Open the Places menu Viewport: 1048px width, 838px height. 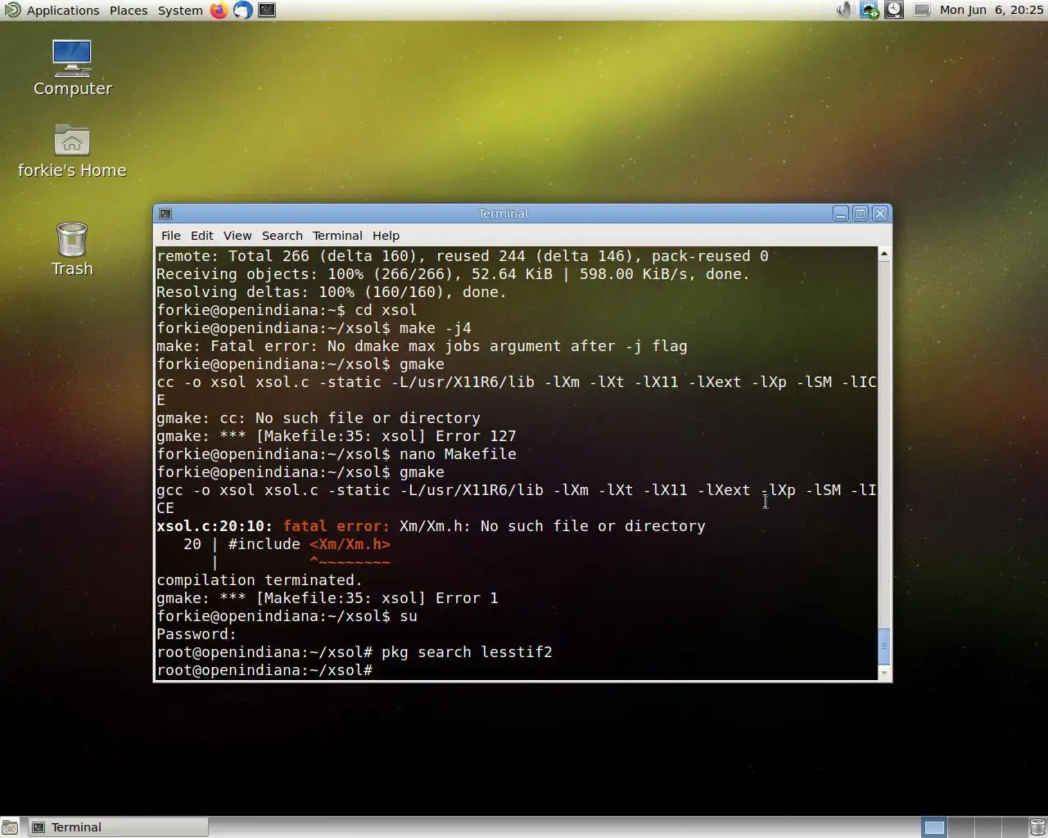(129, 10)
